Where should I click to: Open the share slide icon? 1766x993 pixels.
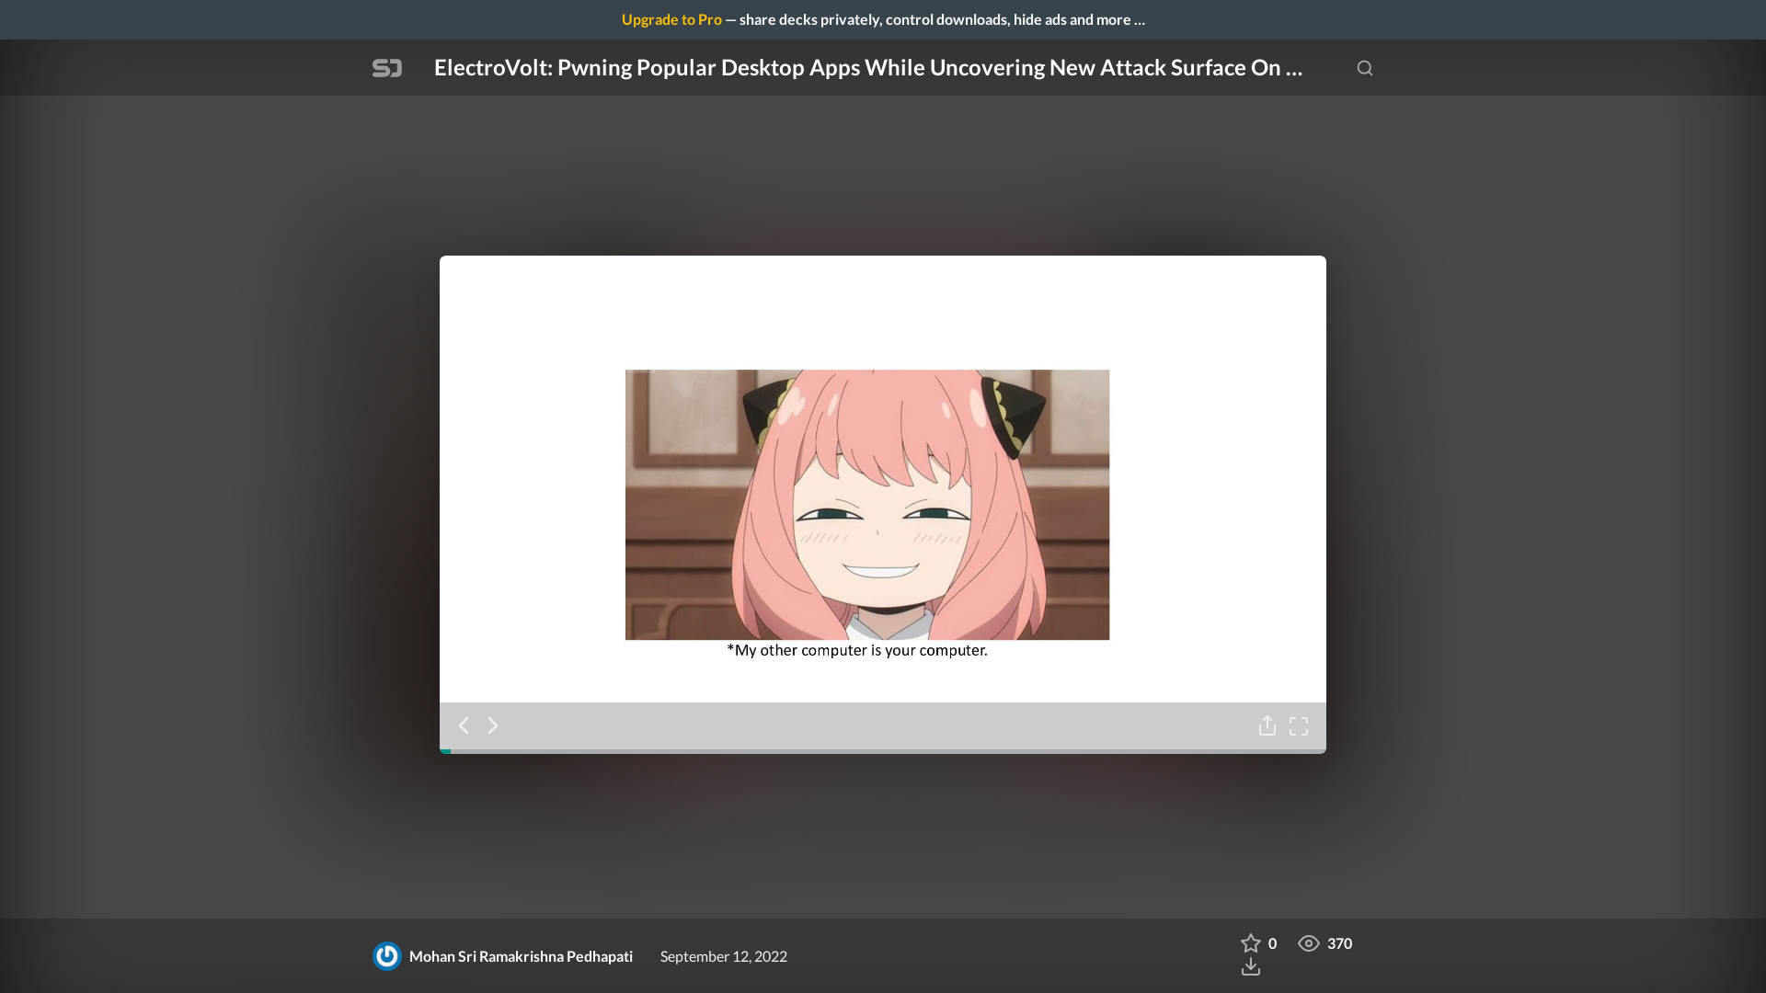(x=1267, y=725)
